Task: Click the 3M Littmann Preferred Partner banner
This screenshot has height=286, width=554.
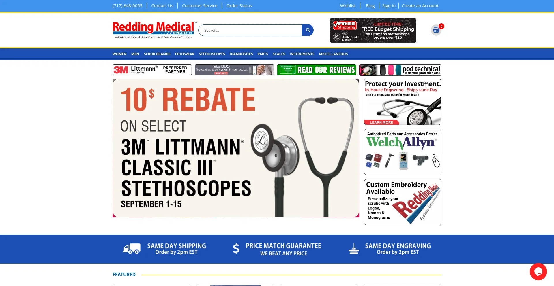Action: click(x=152, y=70)
